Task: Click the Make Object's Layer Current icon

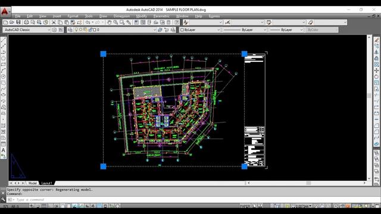Action: pos(160,30)
